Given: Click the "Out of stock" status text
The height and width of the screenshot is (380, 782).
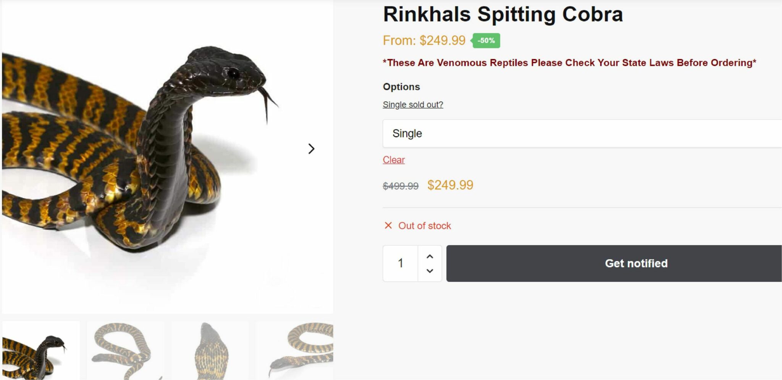Looking at the screenshot, I should [425, 226].
